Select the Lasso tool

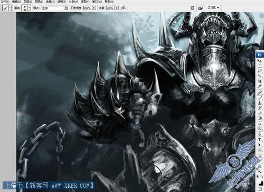click(x=260, y=71)
